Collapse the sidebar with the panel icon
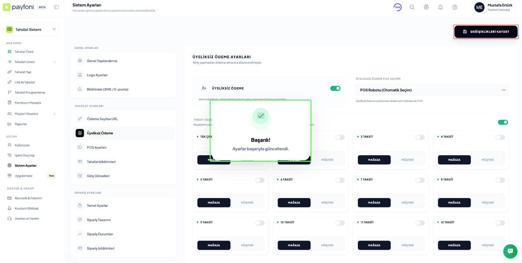The width and height of the screenshot is (522, 263). tap(57, 7)
